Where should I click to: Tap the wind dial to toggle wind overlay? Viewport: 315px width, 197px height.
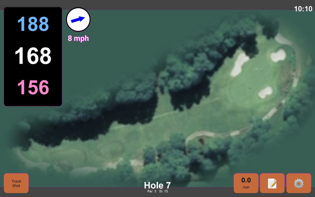78,20
